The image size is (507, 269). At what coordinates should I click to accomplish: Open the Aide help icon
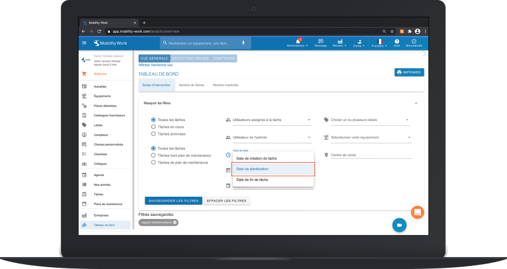point(397,42)
